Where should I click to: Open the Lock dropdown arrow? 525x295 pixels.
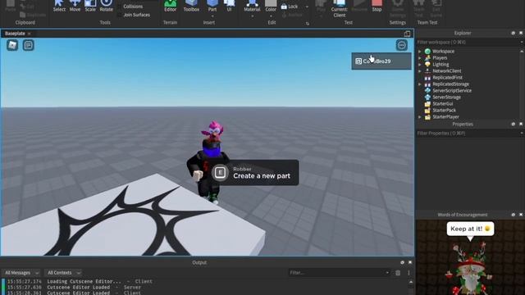pyautogui.click(x=307, y=7)
